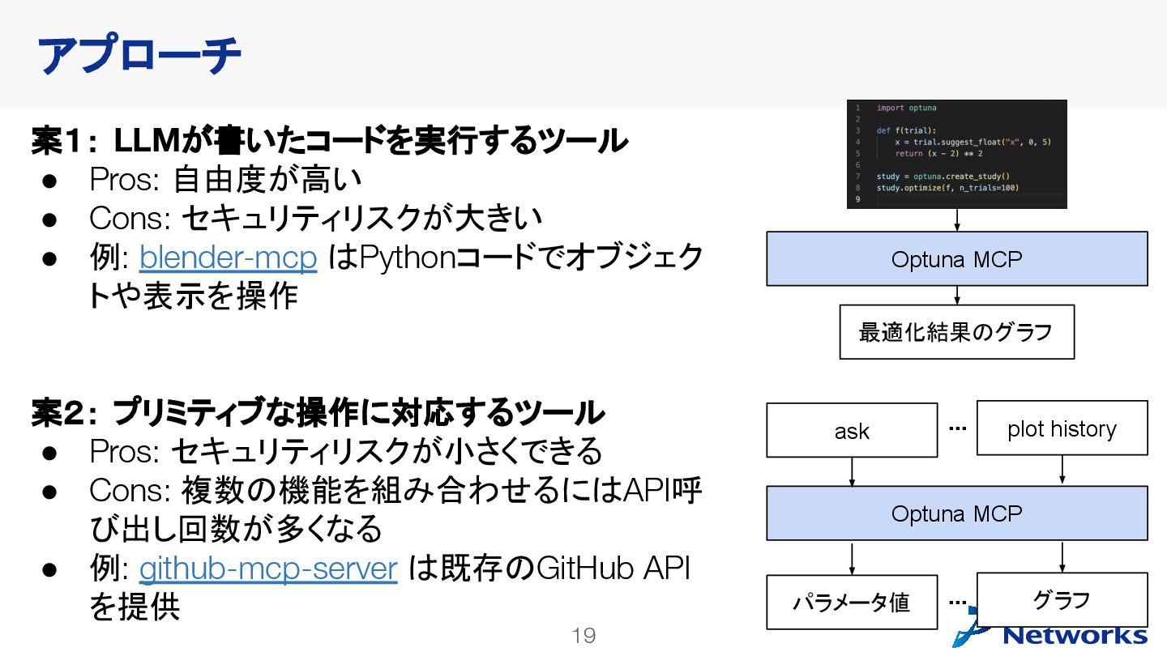Open the blender-mcp hyperlink
1167x656 pixels.
(x=228, y=258)
